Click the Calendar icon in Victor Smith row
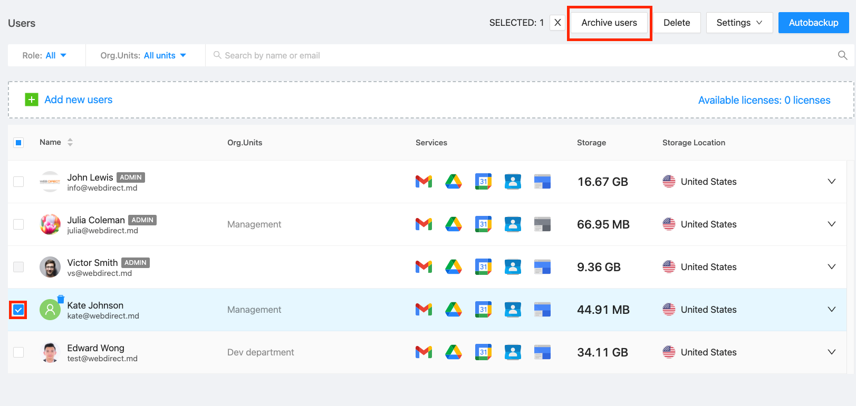Viewport: 856px width, 406px height. tap(483, 267)
